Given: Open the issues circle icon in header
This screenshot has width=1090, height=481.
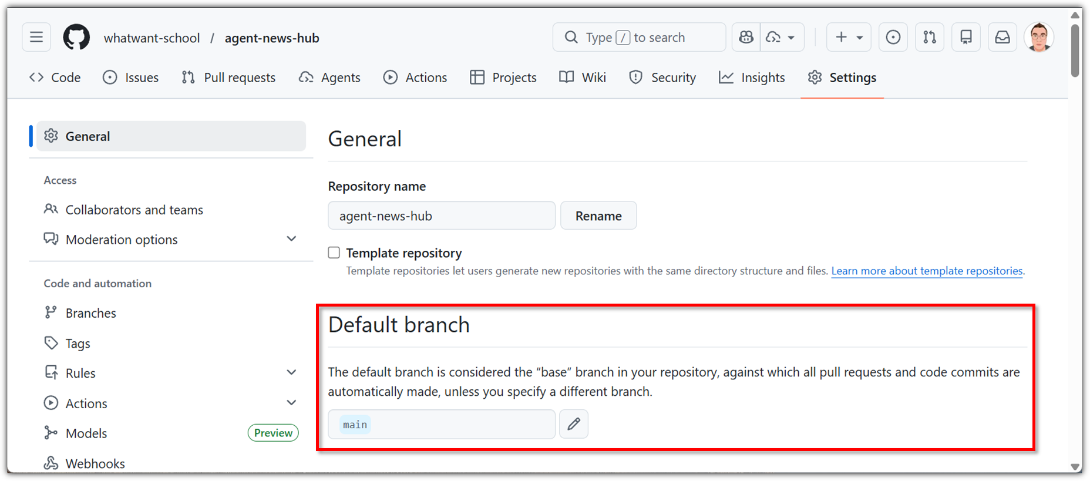Looking at the screenshot, I should (x=893, y=38).
